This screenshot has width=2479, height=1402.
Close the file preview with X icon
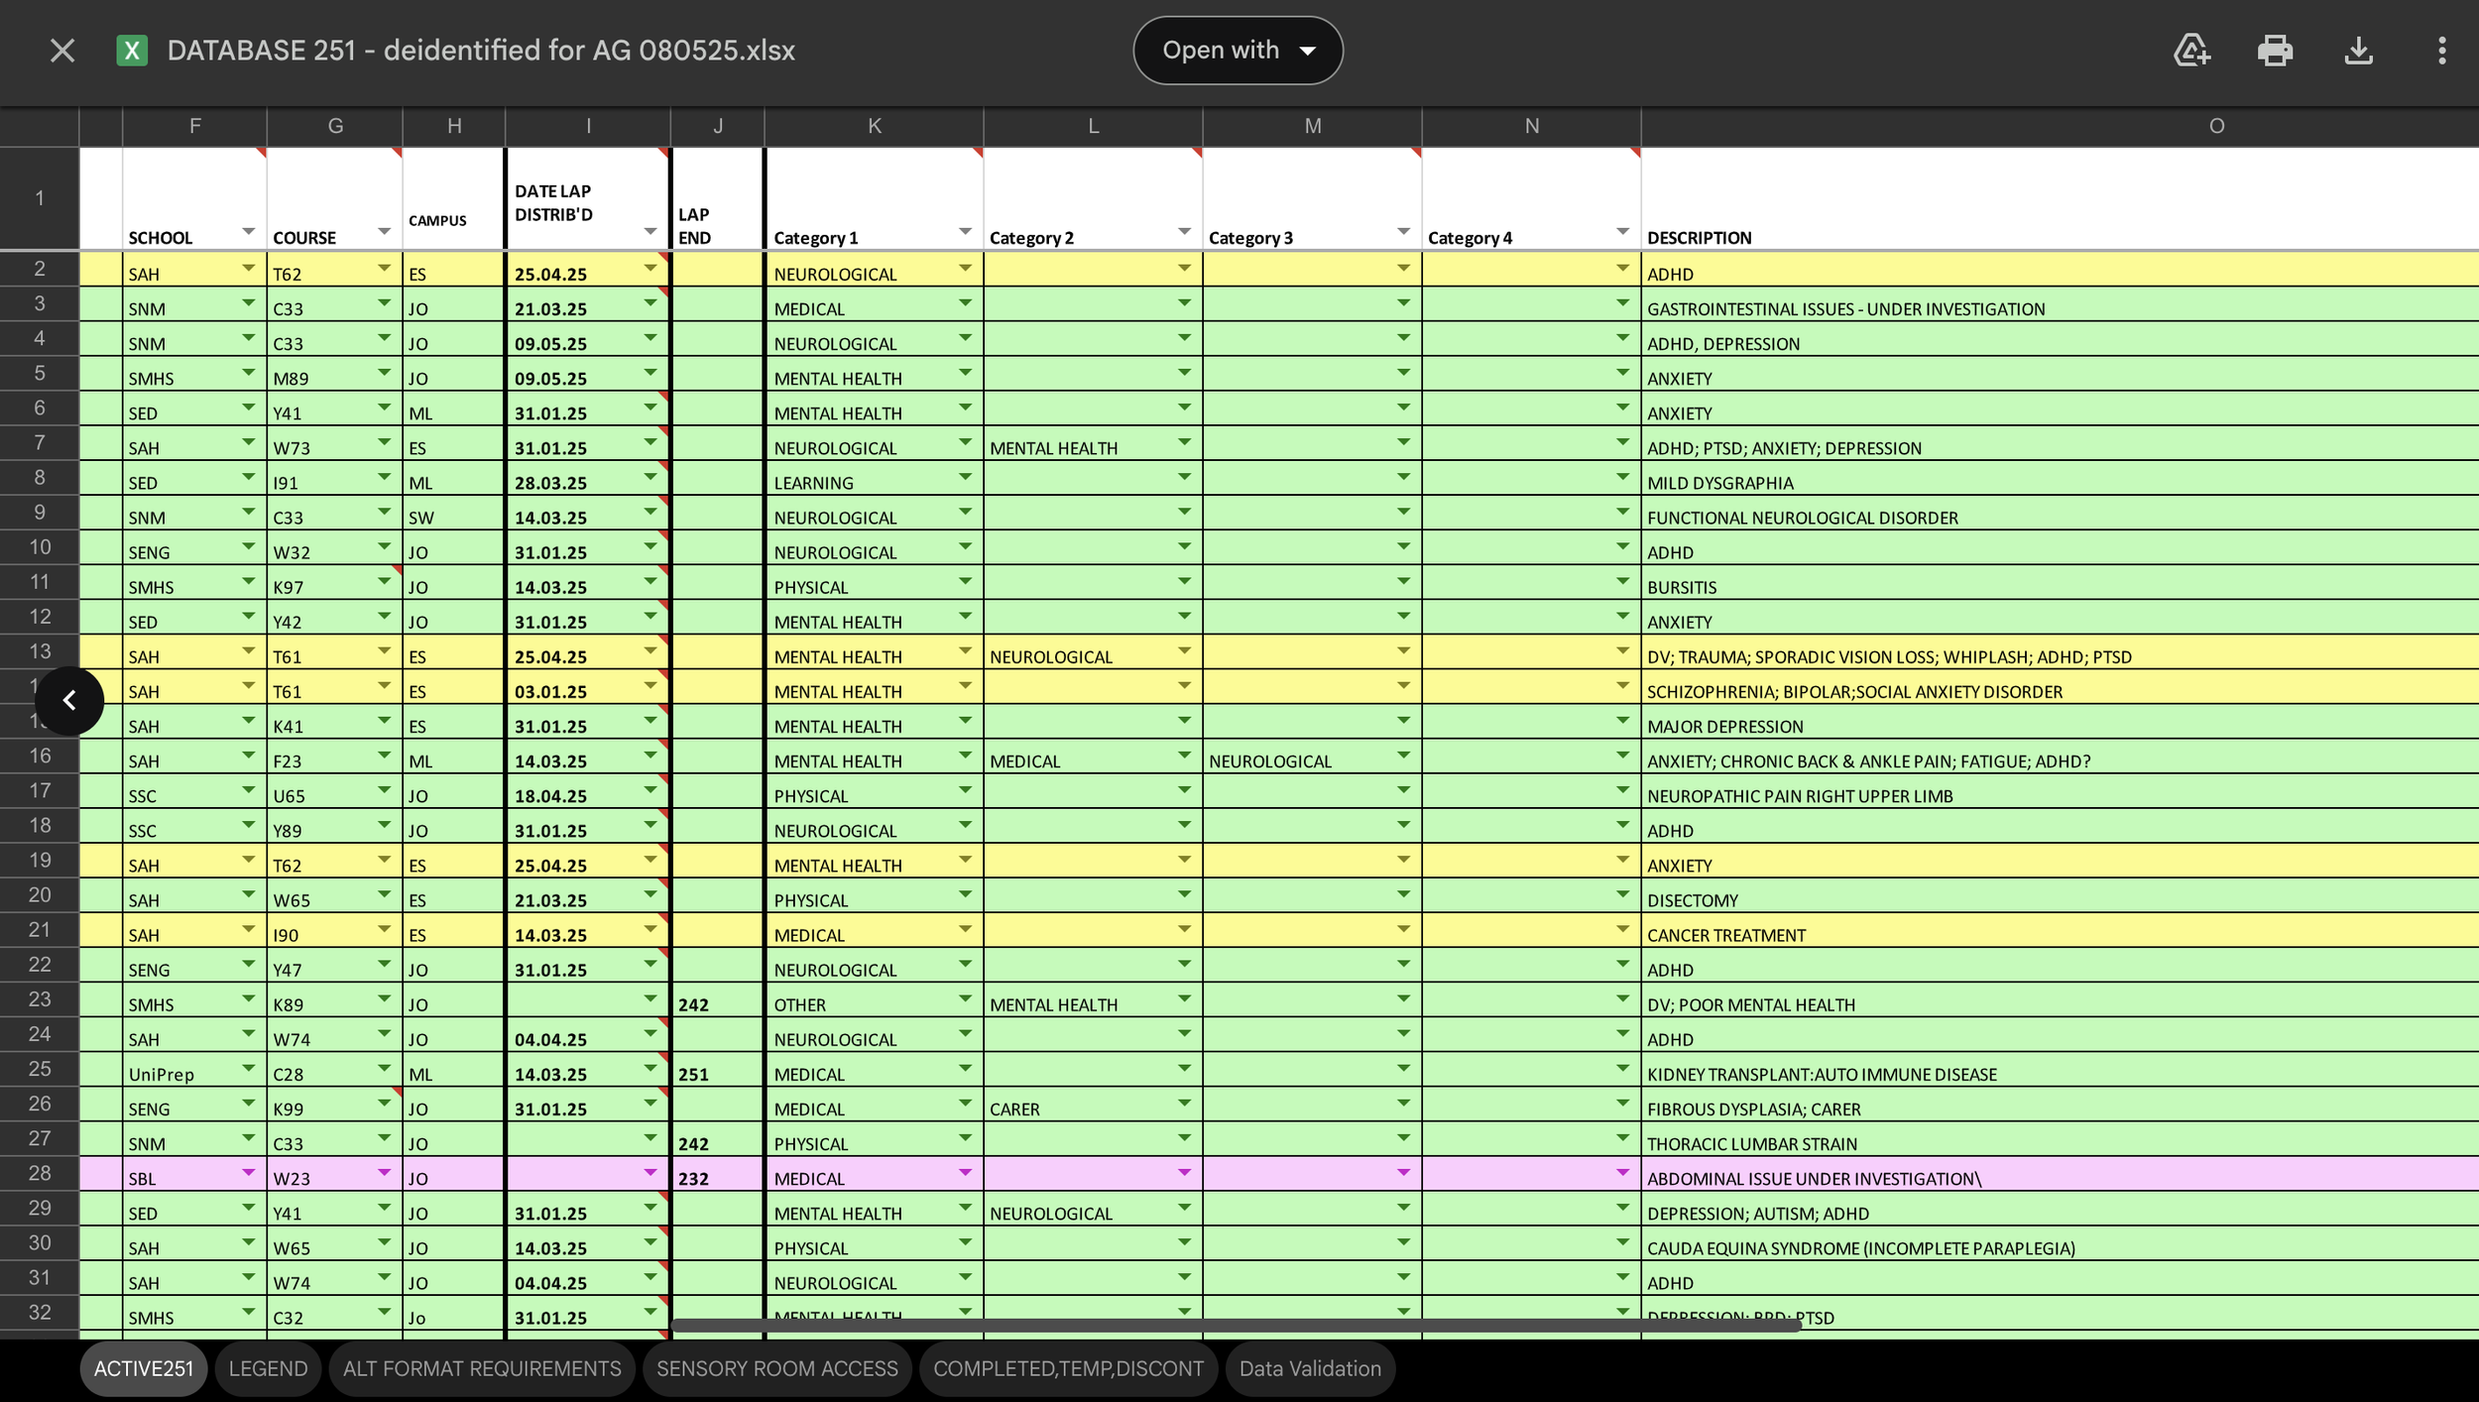[62, 51]
